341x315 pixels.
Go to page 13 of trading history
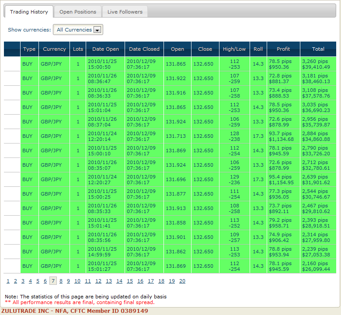click(x=109, y=281)
